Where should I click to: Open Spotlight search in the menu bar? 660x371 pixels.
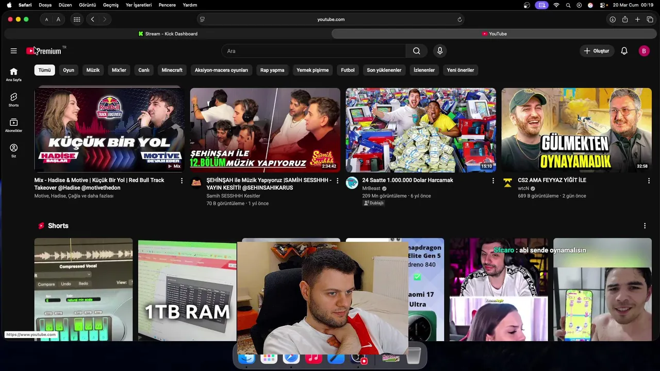(x=568, y=5)
